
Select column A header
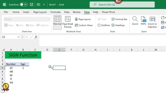11,50
